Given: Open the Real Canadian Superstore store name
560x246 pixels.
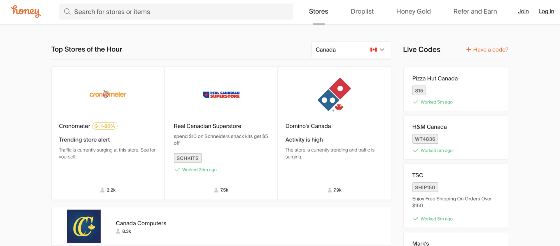Looking at the screenshot, I should [207, 126].
